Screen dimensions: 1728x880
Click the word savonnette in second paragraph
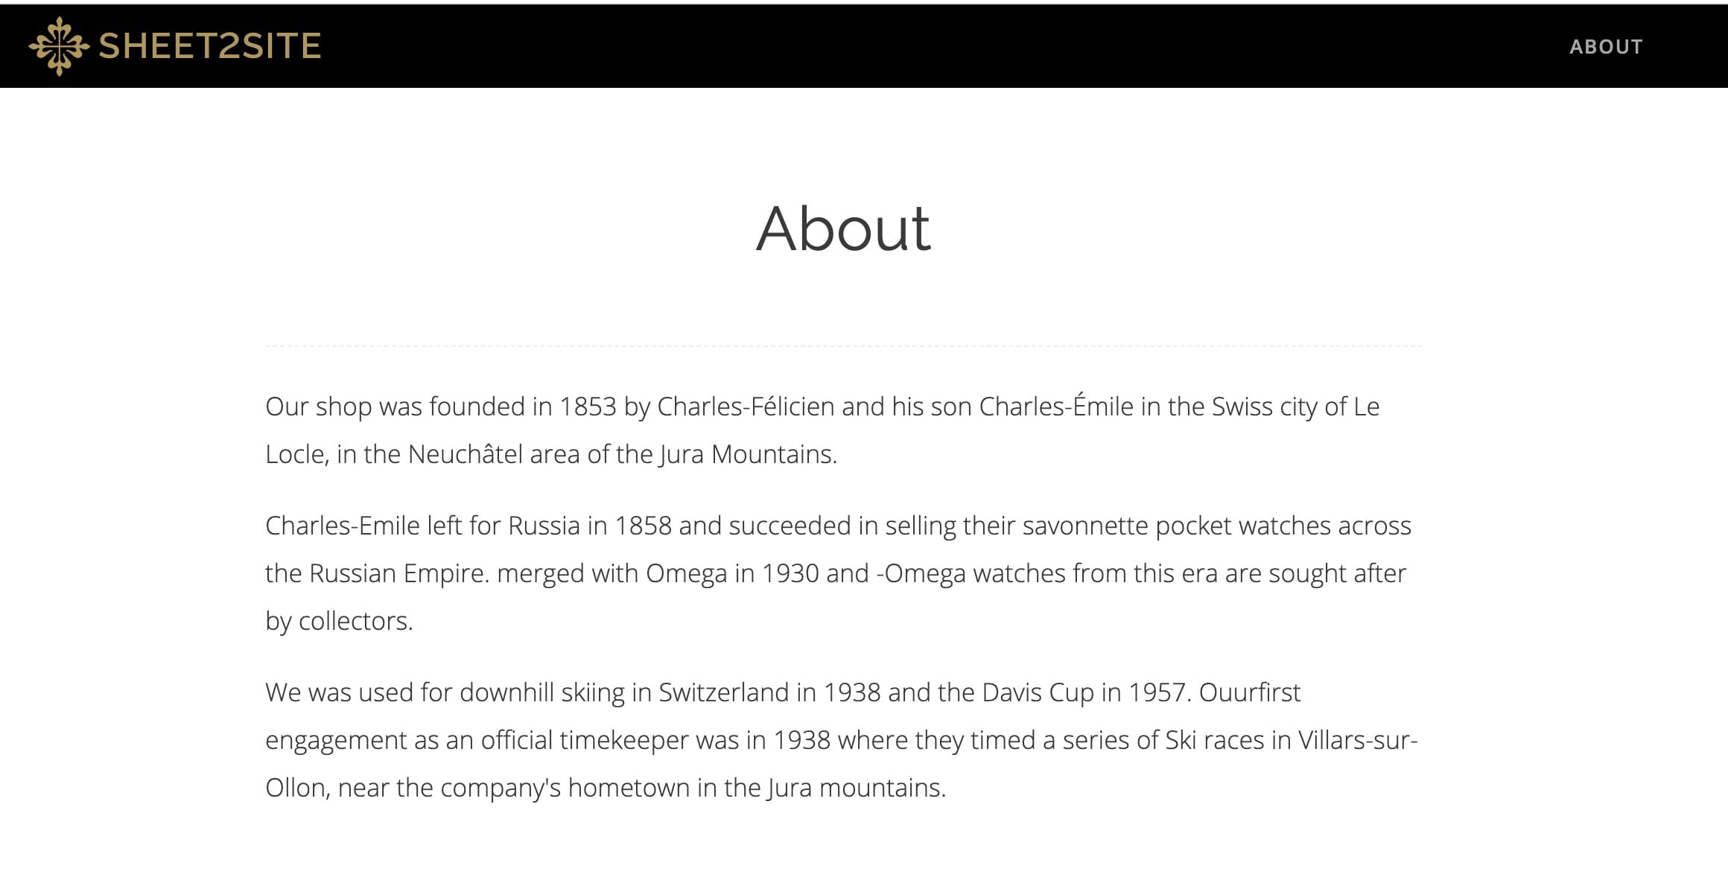(x=1085, y=526)
